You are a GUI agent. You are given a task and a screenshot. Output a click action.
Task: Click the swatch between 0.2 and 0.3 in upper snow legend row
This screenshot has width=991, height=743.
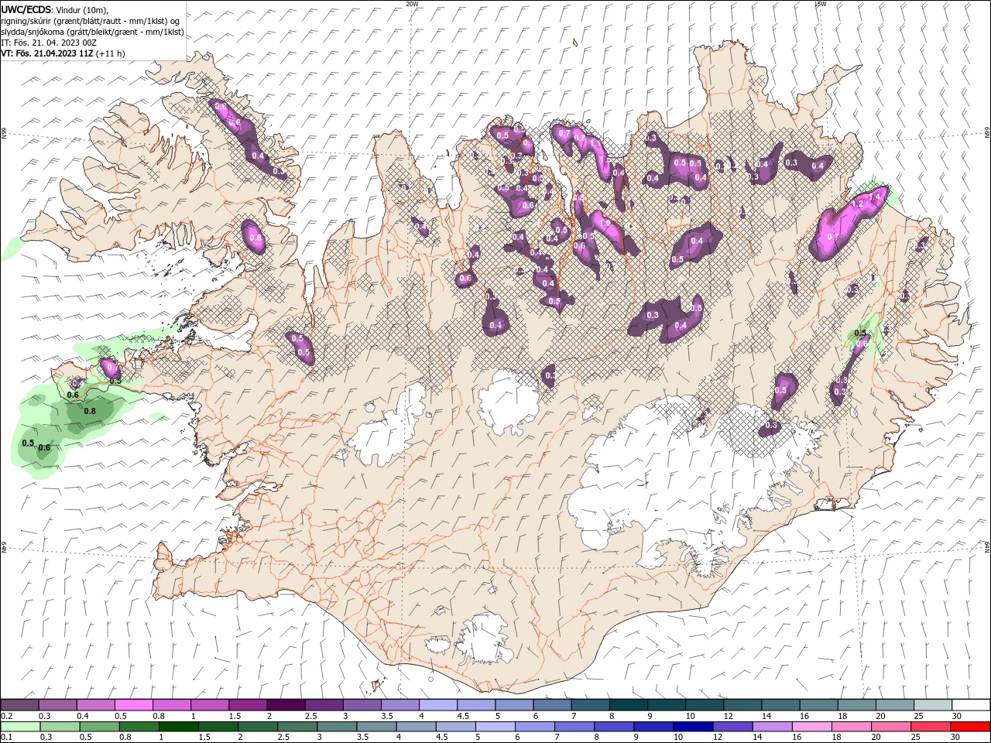click(19, 705)
